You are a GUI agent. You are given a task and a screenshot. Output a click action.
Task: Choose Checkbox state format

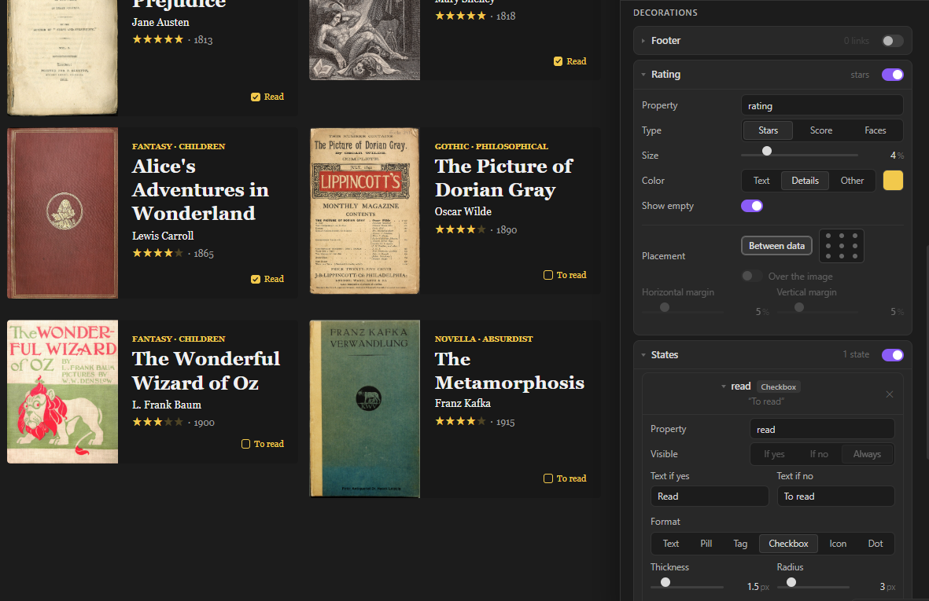coord(788,544)
